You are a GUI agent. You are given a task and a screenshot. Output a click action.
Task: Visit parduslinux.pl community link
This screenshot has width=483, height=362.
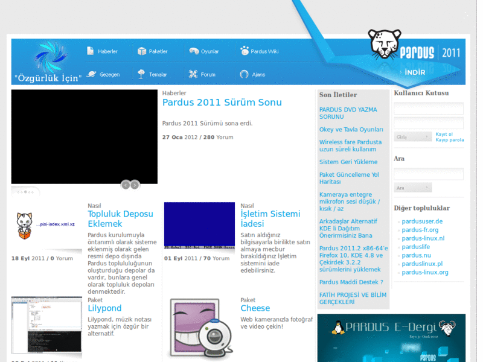(x=422, y=264)
